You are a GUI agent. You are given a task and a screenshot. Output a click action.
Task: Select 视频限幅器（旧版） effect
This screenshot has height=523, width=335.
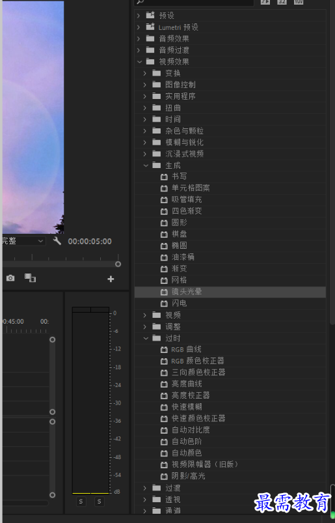click(x=204, y=464)
